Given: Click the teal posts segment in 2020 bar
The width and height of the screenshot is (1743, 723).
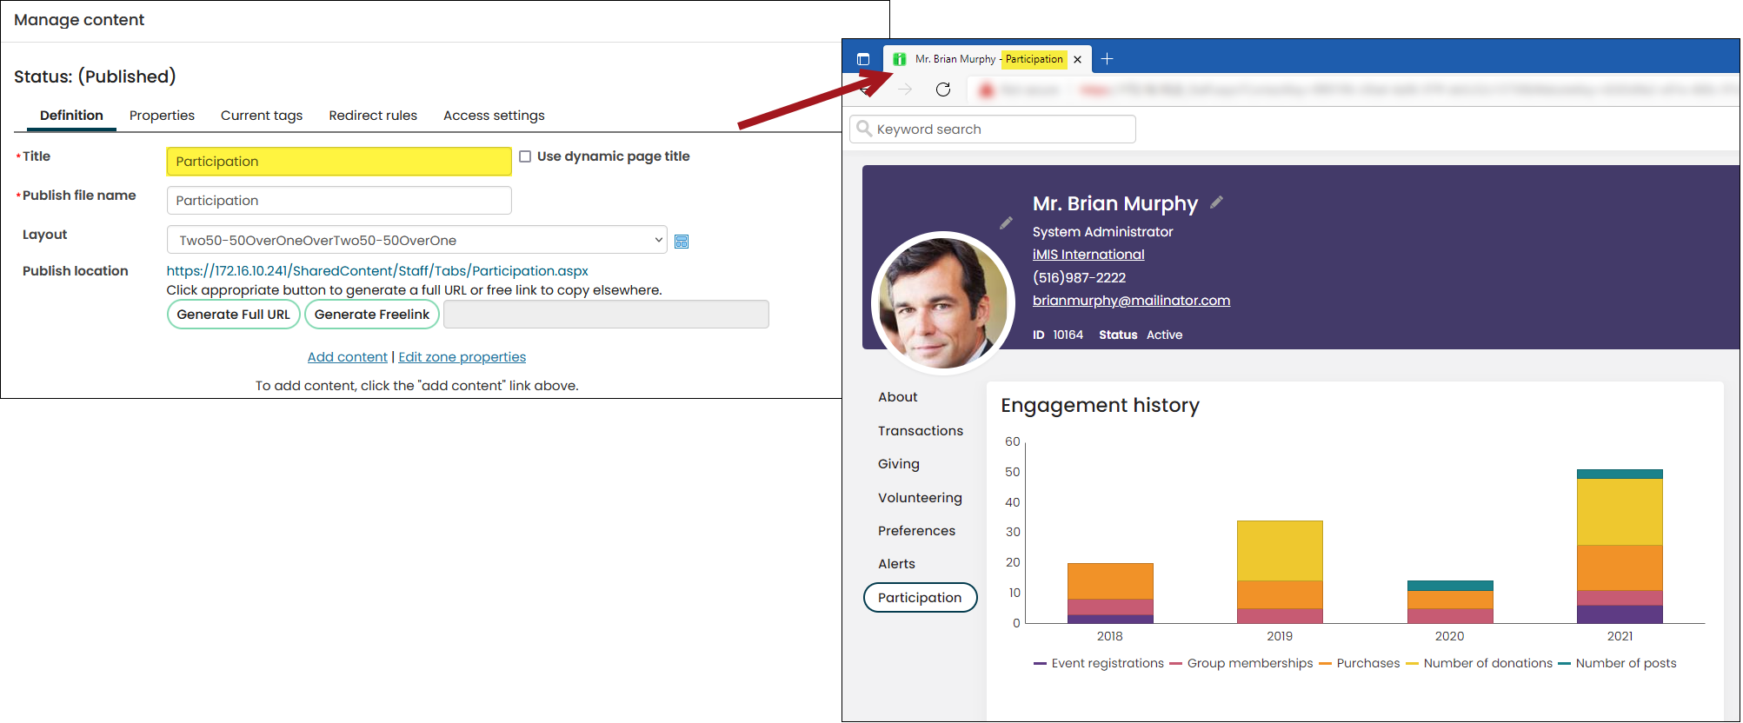Looking at the screenshot, I should [x=1450, y=586].
